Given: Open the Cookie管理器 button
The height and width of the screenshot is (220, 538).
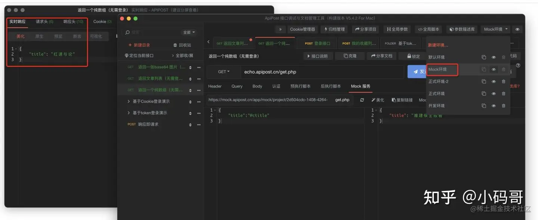Looking at the screenshot, I should click(302, 29).
